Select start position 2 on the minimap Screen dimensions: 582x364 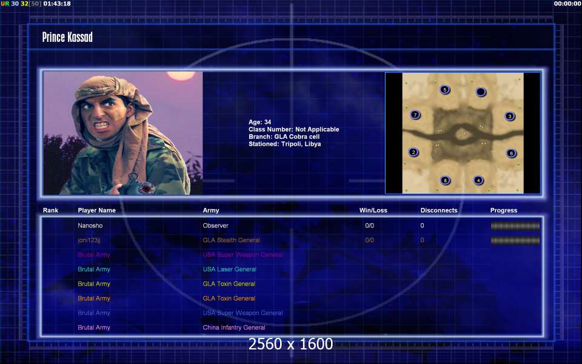[413, 152]
